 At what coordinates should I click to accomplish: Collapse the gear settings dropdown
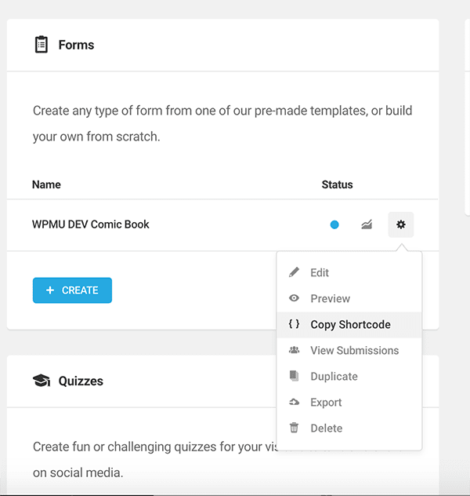(401, 224)
